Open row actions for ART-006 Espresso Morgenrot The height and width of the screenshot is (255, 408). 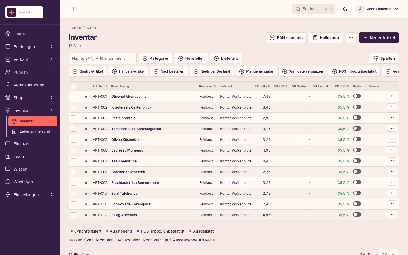pos(392,150)
